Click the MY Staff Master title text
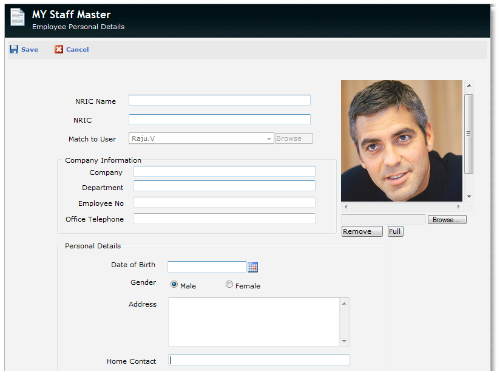 (72, 15)
